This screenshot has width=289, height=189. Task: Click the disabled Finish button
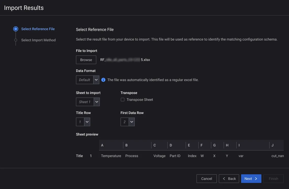click(274, 179)
